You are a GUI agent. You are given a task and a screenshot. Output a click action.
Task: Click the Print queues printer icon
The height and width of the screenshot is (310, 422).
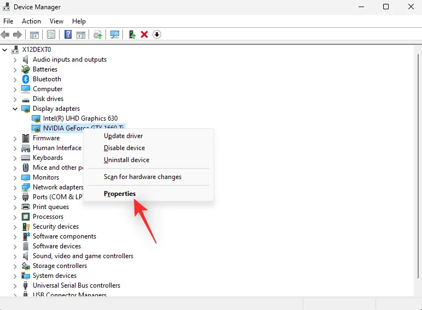point(26,207)
